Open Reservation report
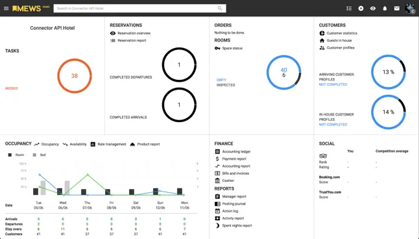This screenshot has width=419, height=239. tap(132, 40)
